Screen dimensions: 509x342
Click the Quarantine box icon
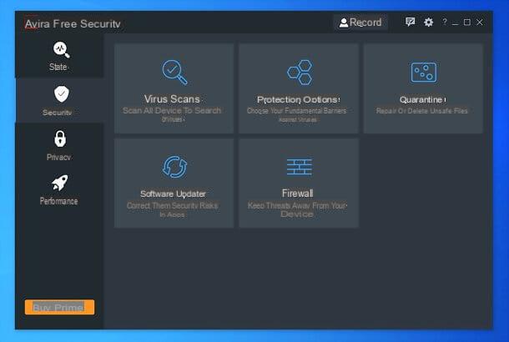pos(423,73)
